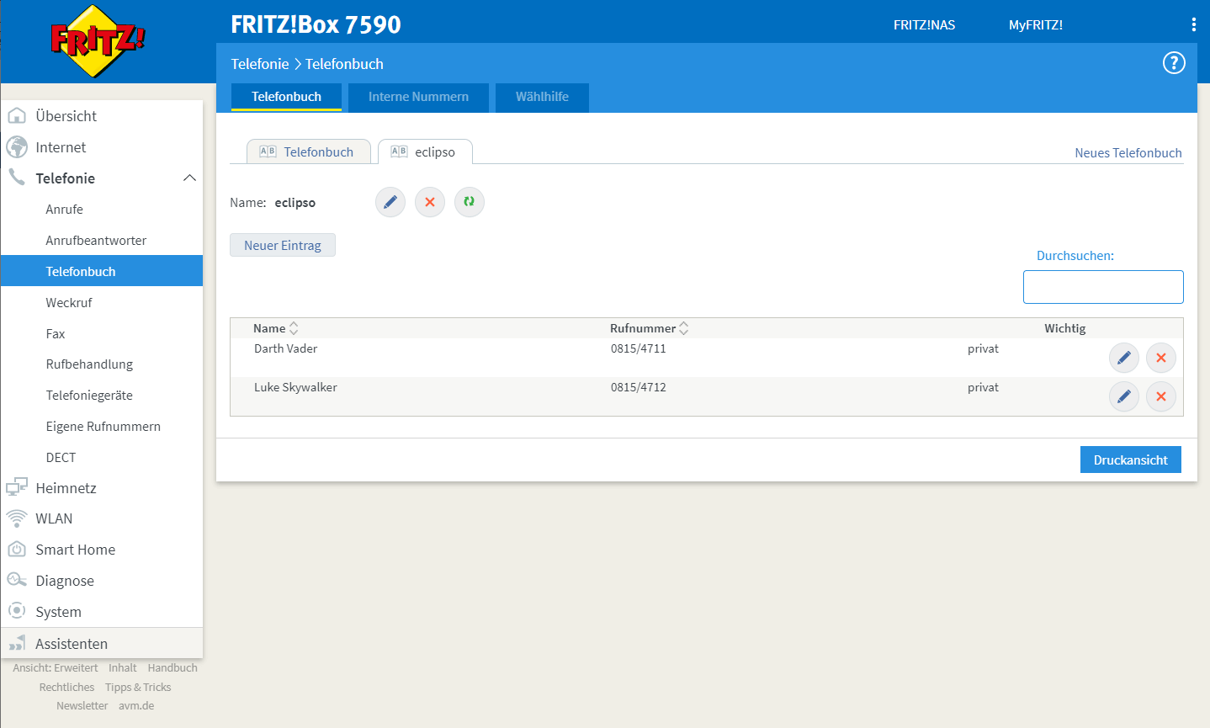Click the number 0815/4712

(639, 387)
